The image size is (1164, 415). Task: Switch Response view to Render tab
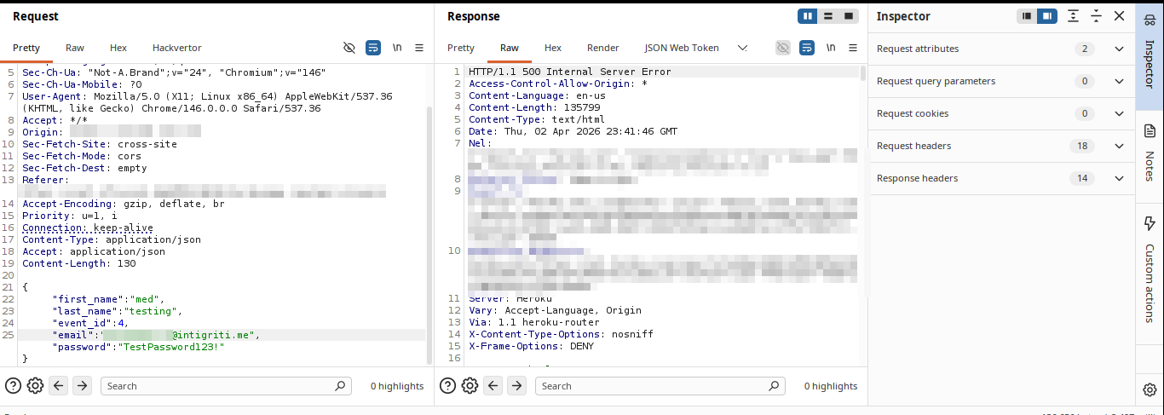pos(602,48)
